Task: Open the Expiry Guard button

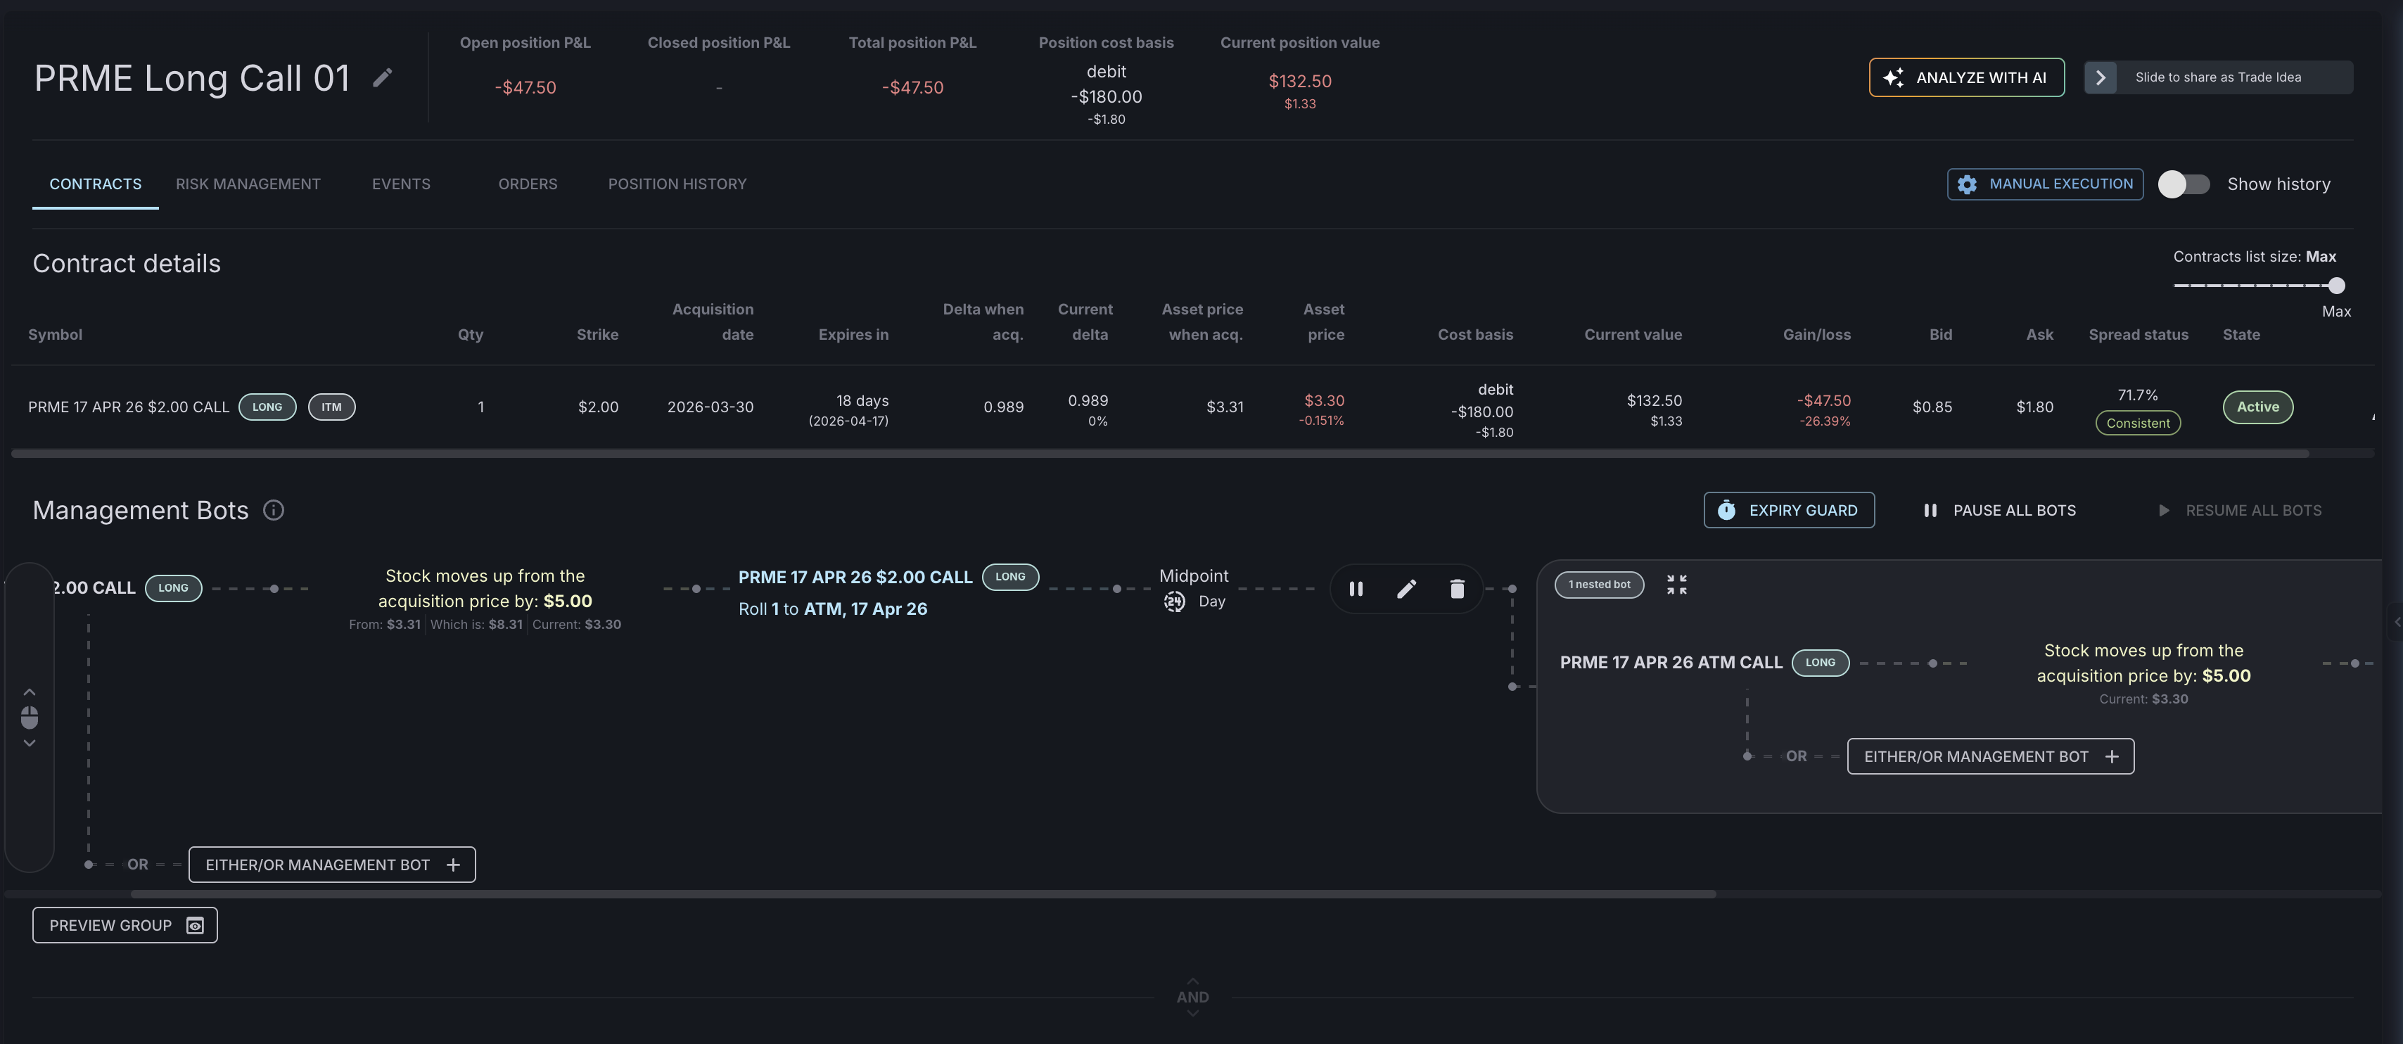Action: pyautogui.click(x=1788, y=510)
